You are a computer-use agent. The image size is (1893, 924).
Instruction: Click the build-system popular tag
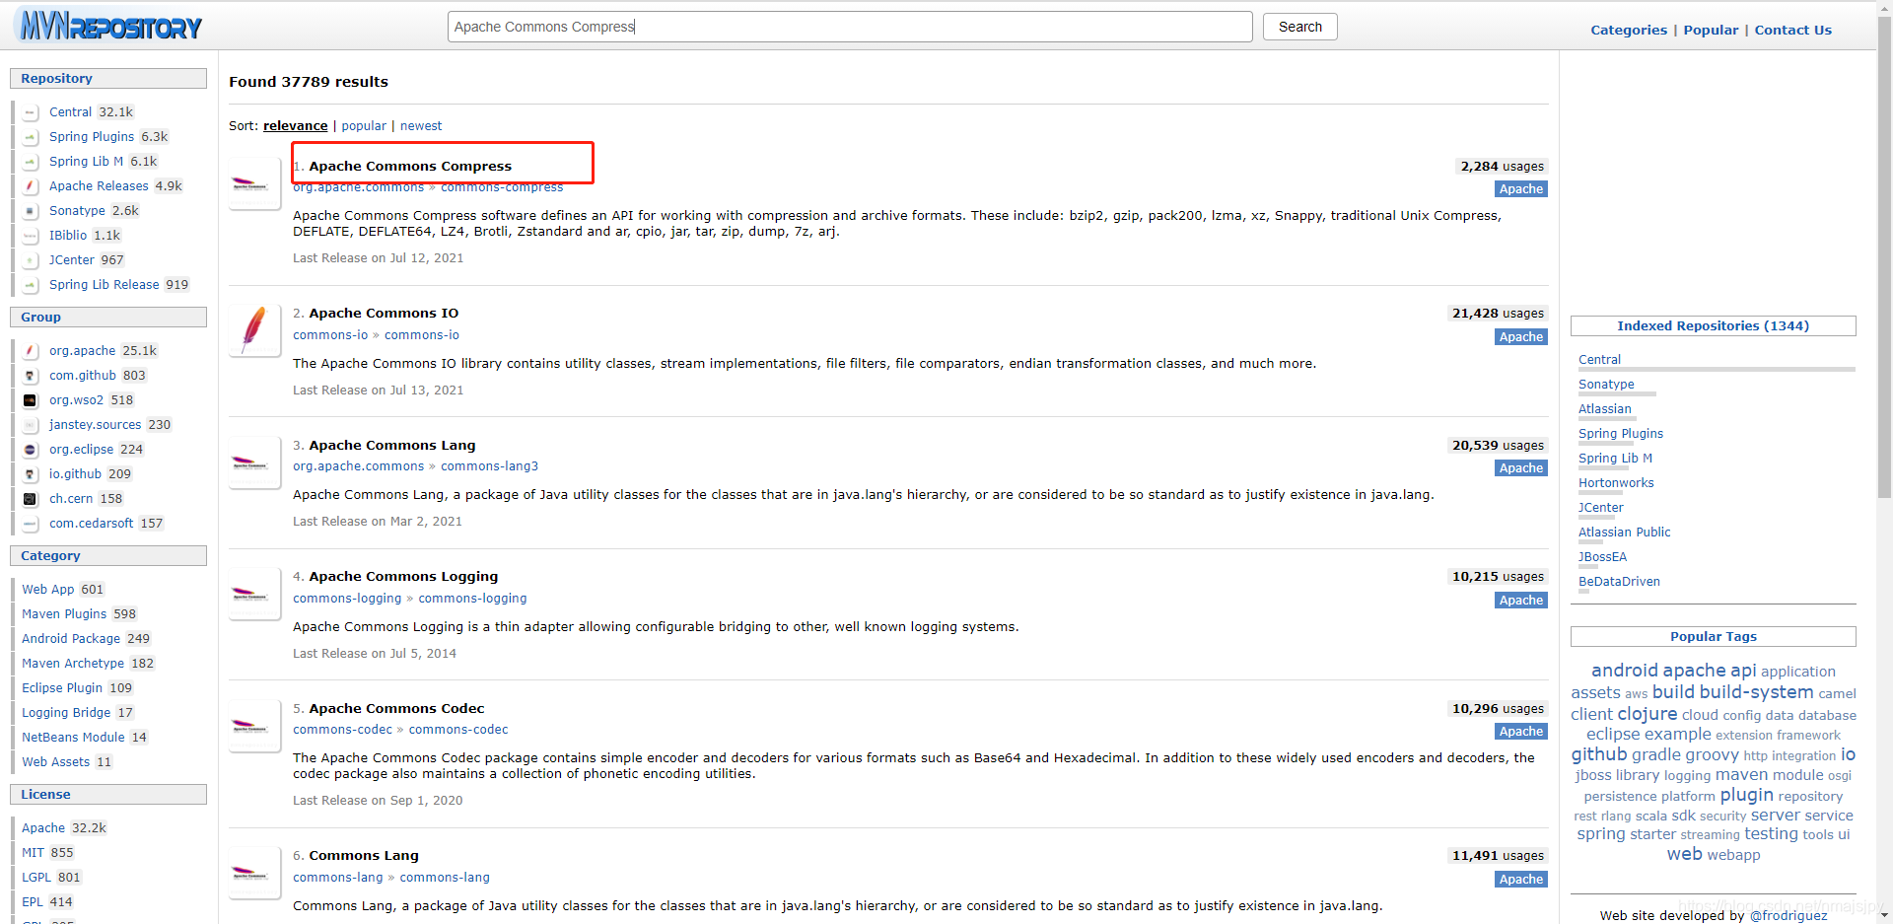[1756, 692]
